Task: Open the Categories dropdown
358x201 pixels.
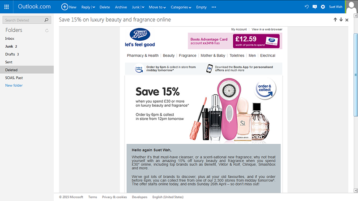Action: (x=181, y=7)
